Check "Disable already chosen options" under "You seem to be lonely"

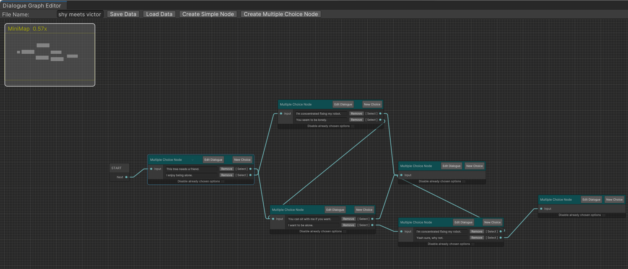353,126
